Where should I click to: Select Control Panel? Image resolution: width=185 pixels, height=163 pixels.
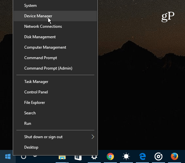[x=55, y=92]
